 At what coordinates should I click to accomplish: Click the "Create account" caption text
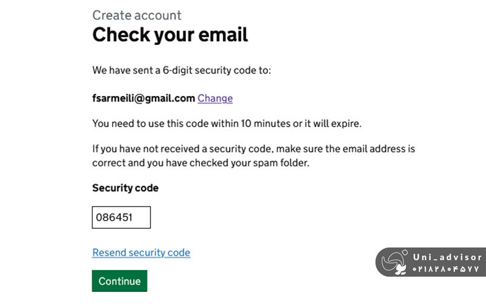click(x=137, y=15)
